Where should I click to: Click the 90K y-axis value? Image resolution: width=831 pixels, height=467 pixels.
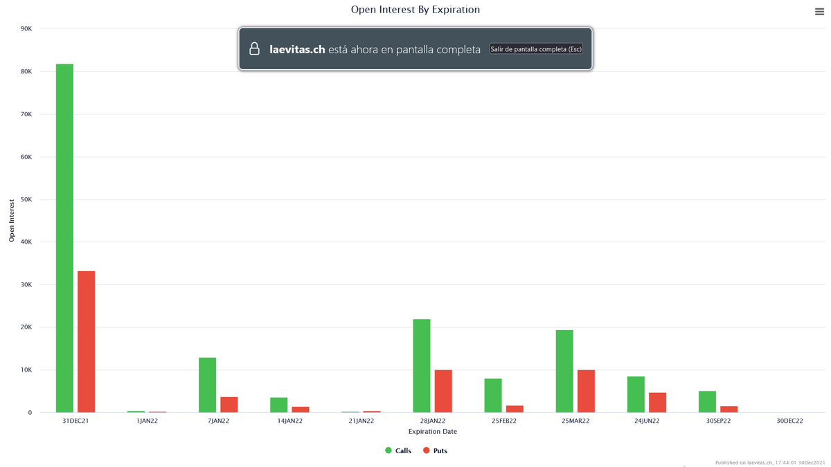tap(26, 29)
